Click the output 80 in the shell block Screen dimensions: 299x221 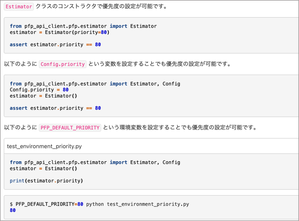pyautogui.click(x=13, y=210)
